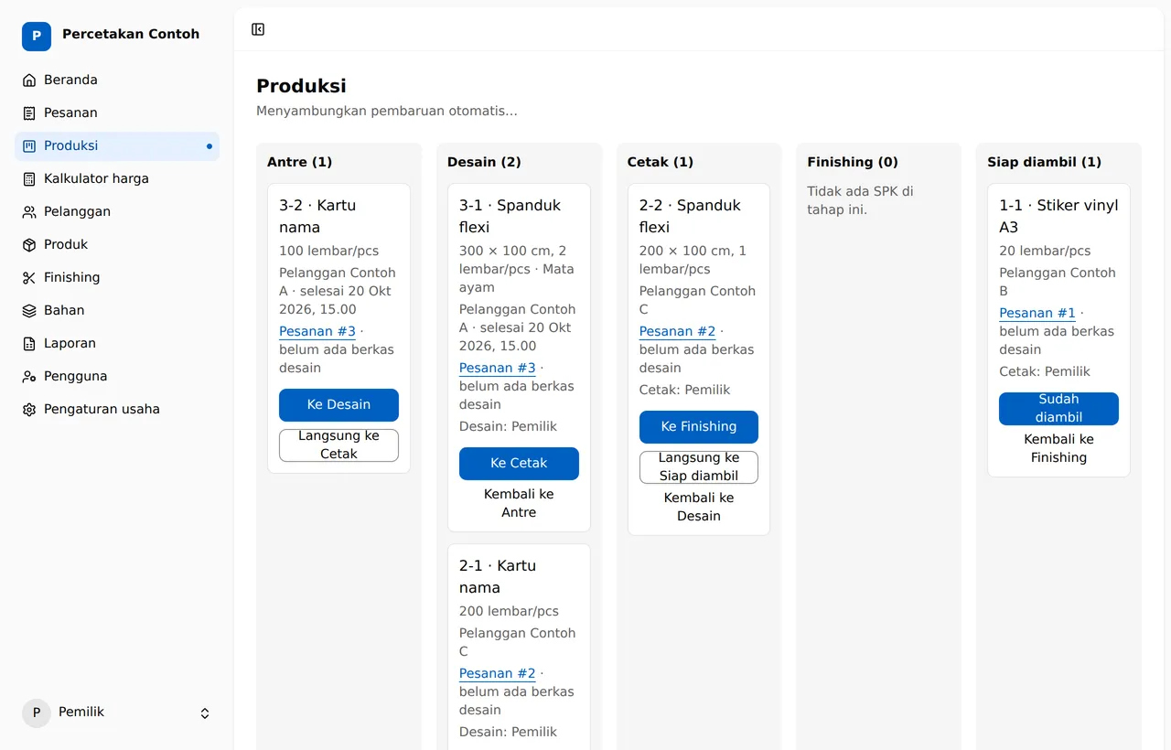
Task: Open Pesanan #1 link in Stiker vinyl card
Action: (x=1037, y=313)
